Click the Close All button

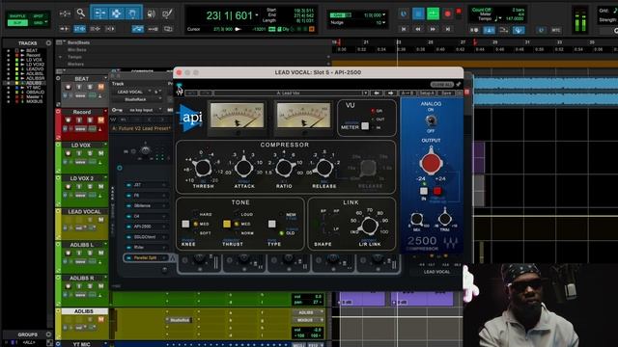[442, 85]
